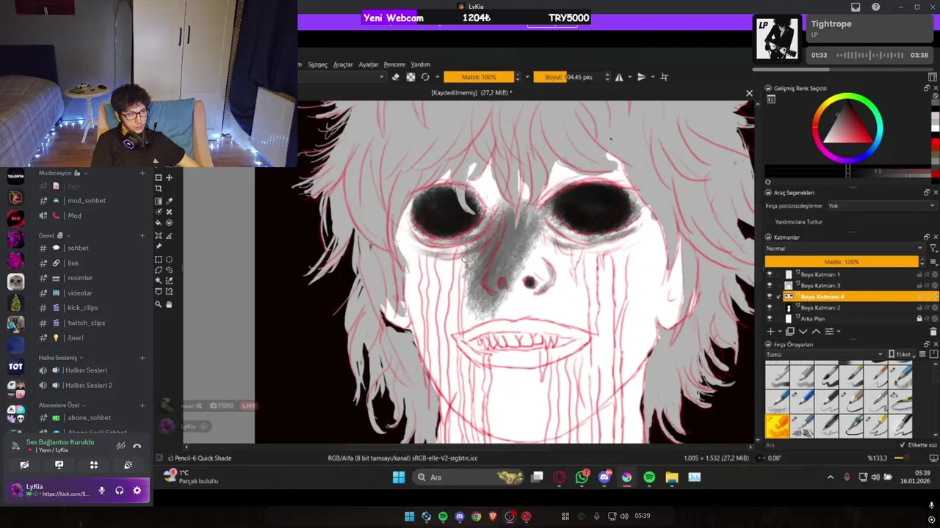Select the fill bucket tool in toolbox
Viewport: 940px width, 528px height.
(x=158, y=222)
